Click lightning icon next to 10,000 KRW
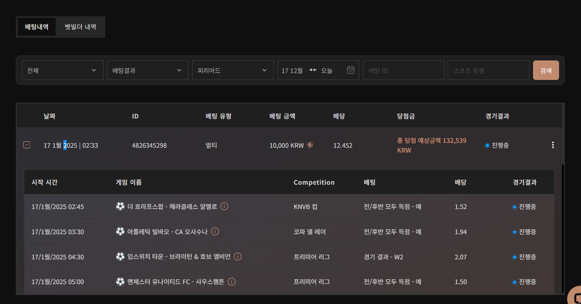Screen dimensions: 581x304 [310, 145]
